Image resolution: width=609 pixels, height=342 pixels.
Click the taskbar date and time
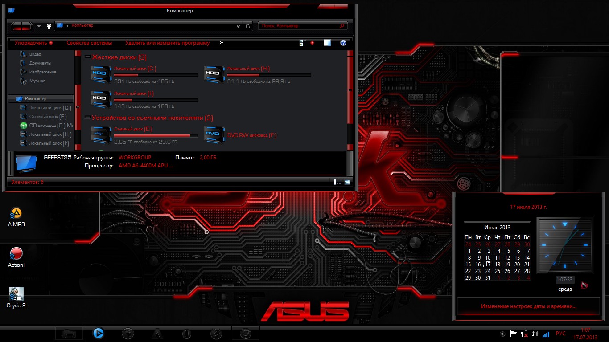(586, 334)
